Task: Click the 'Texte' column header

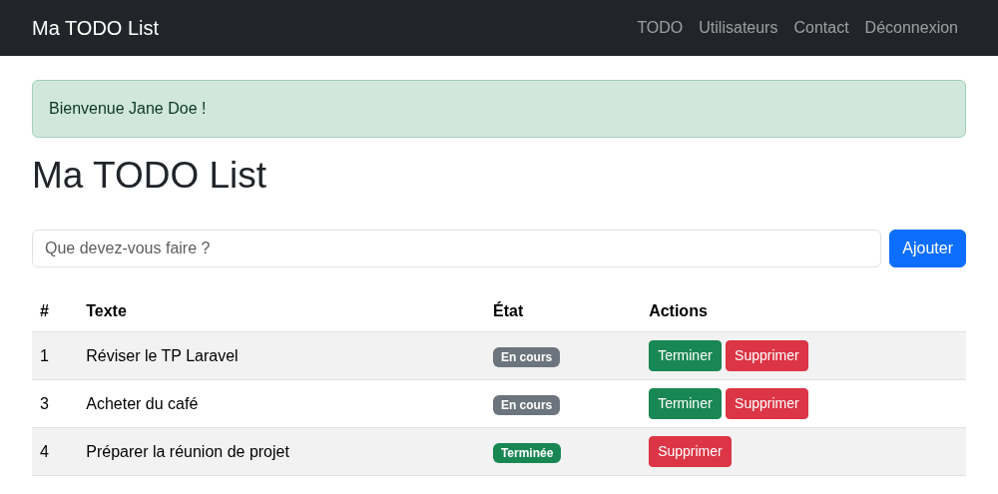Action: [107, 310]
